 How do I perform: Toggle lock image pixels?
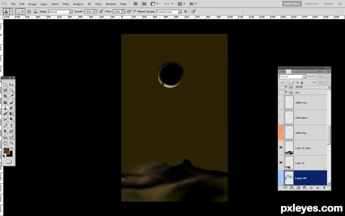[293, 82]
